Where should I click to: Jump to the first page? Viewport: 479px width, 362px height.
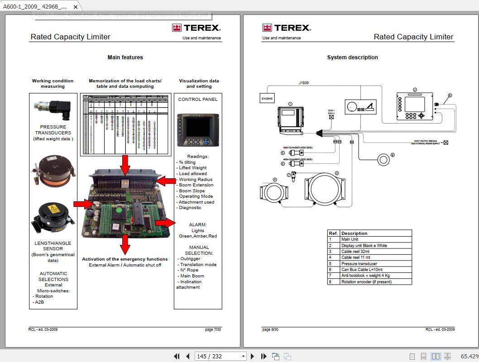(177, 357)
